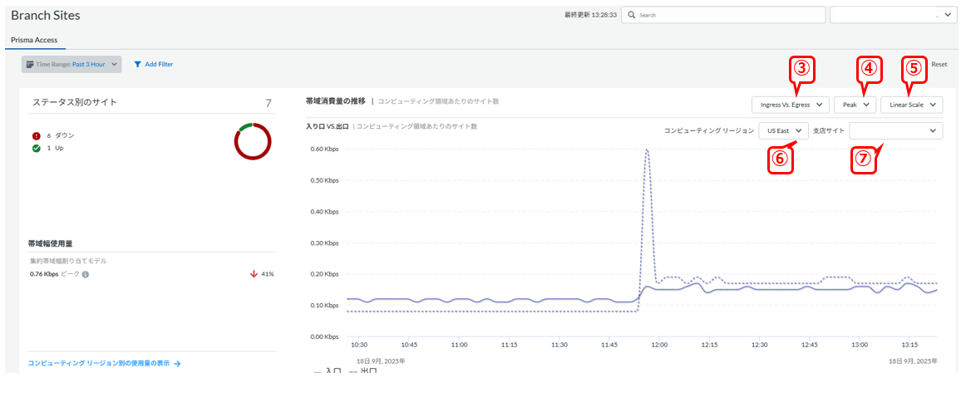Viewport: 966px width, 402px height.
Task: Click the Add Filter button
Action: [x=154, y=64]
